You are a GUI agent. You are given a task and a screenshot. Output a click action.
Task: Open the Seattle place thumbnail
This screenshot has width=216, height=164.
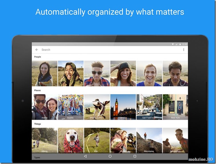point(71,107)
